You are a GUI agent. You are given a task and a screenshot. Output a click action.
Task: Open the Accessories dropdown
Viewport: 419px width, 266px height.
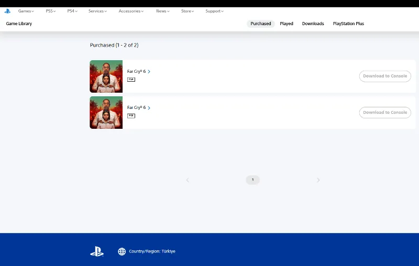pyautogui.click(x=131, y=11)
